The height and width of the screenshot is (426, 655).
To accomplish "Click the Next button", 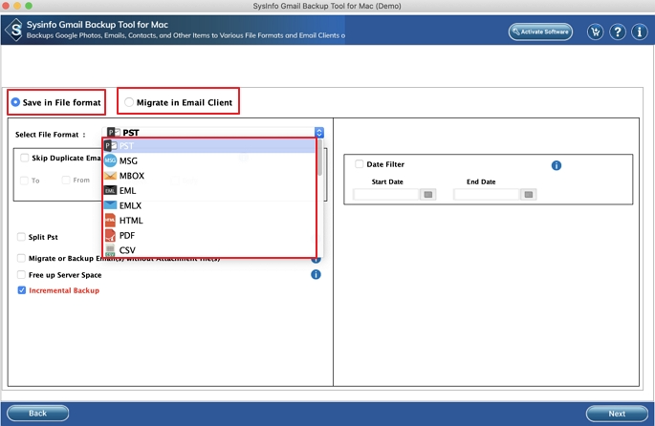I will pos(617,413).
